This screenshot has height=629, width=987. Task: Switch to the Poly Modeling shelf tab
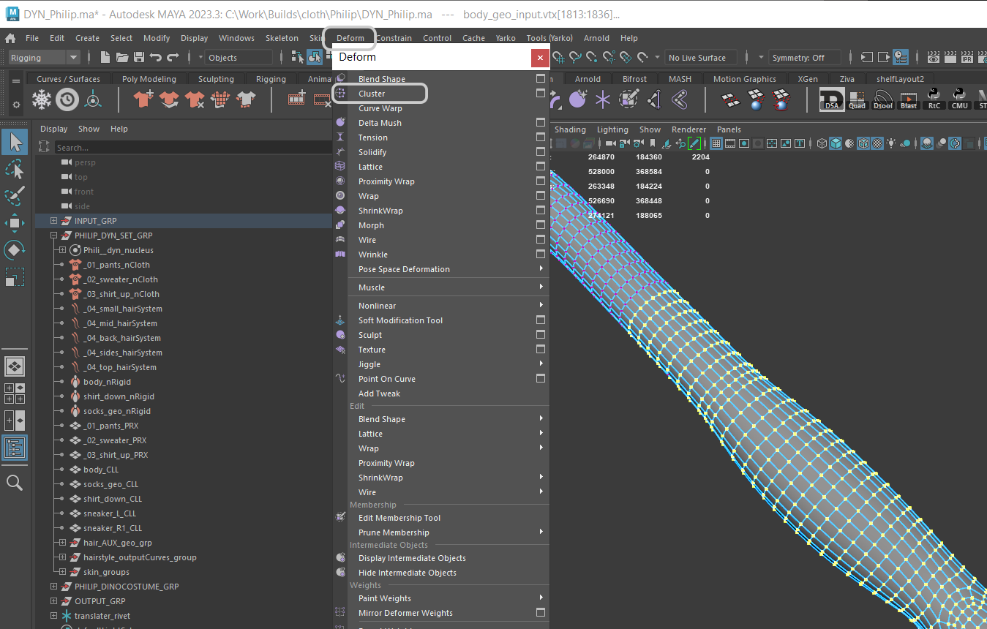pyautogui.click(x=149, y=79)
